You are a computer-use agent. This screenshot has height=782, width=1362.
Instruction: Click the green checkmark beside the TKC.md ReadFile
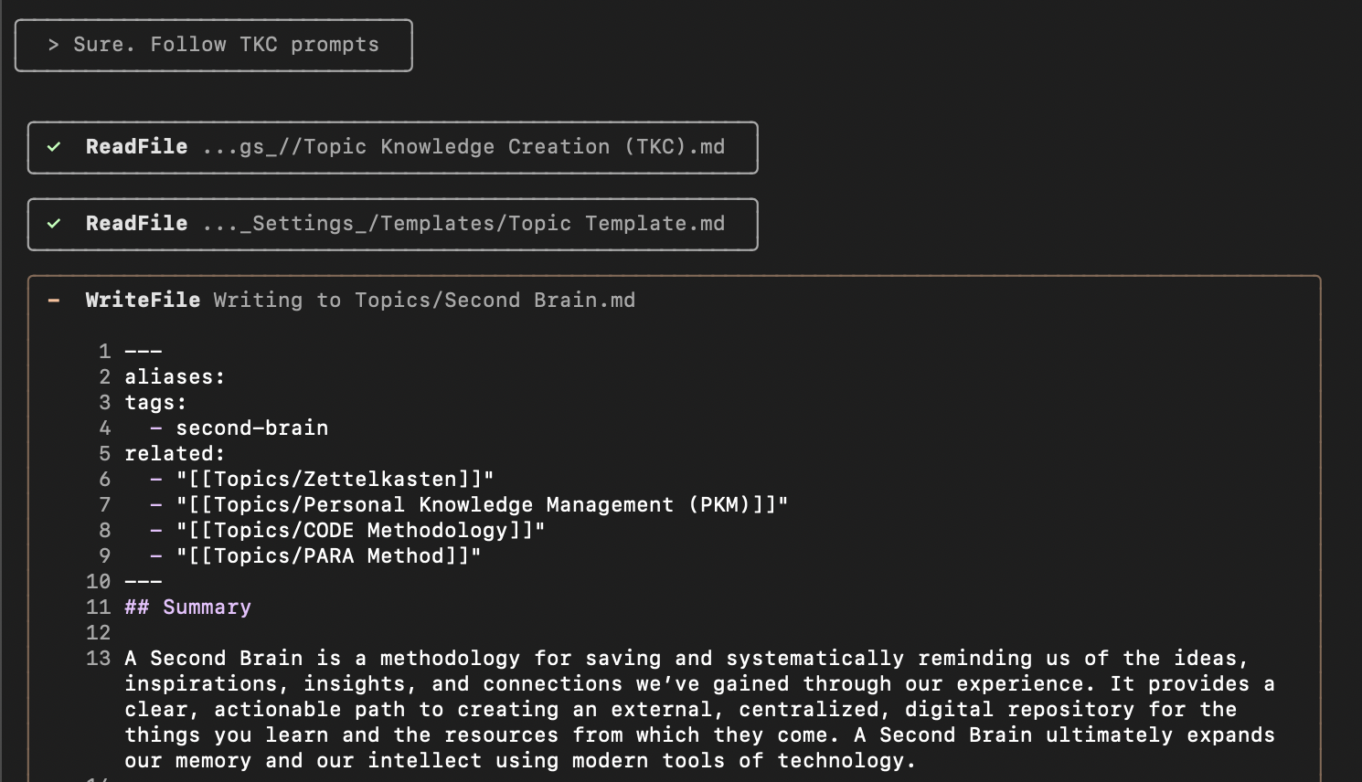pos(55,147)
